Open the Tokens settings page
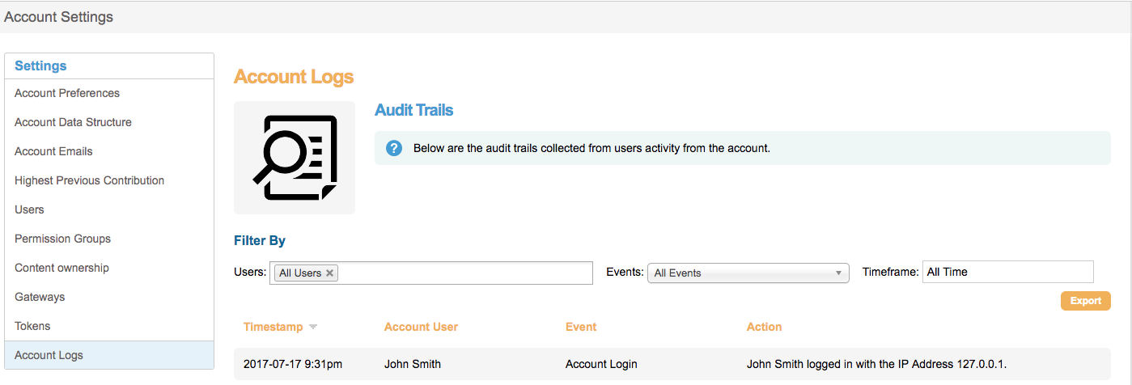Viewport: 1132px width, 385px height. (32, 326)
